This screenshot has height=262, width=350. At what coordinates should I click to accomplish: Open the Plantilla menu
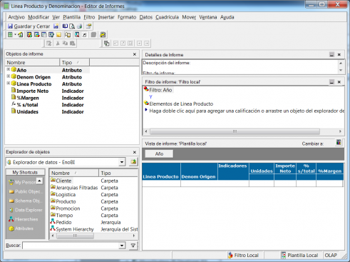71,17
